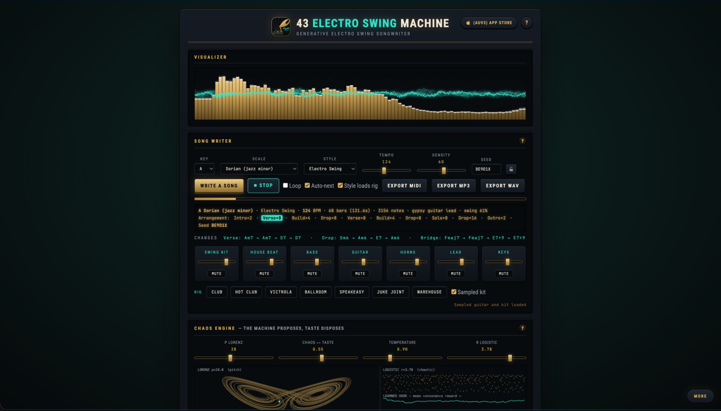Mute the Lead channel
Screen dimensions: 721x411
click(456, 274)
